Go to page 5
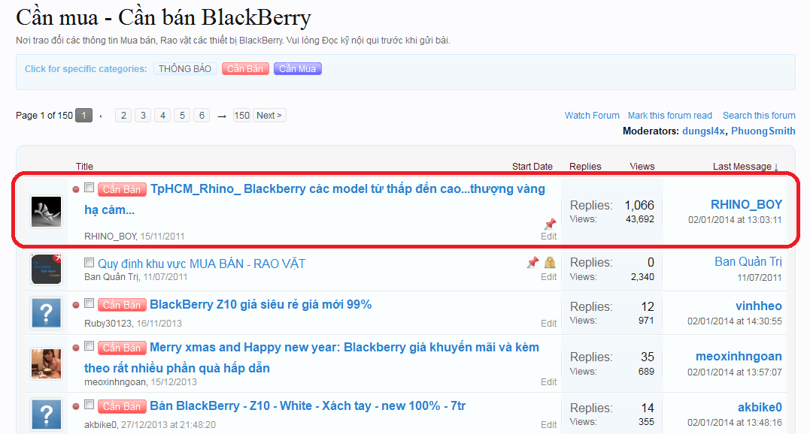The height and width of the screenshot is (434, 810). pos(182,116)
